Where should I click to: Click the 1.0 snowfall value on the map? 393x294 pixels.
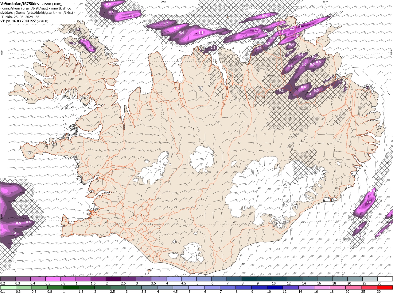pos(282,23)
